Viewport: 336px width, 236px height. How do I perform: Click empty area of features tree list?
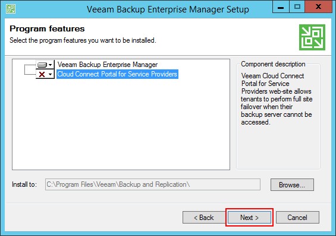point(121,124)
